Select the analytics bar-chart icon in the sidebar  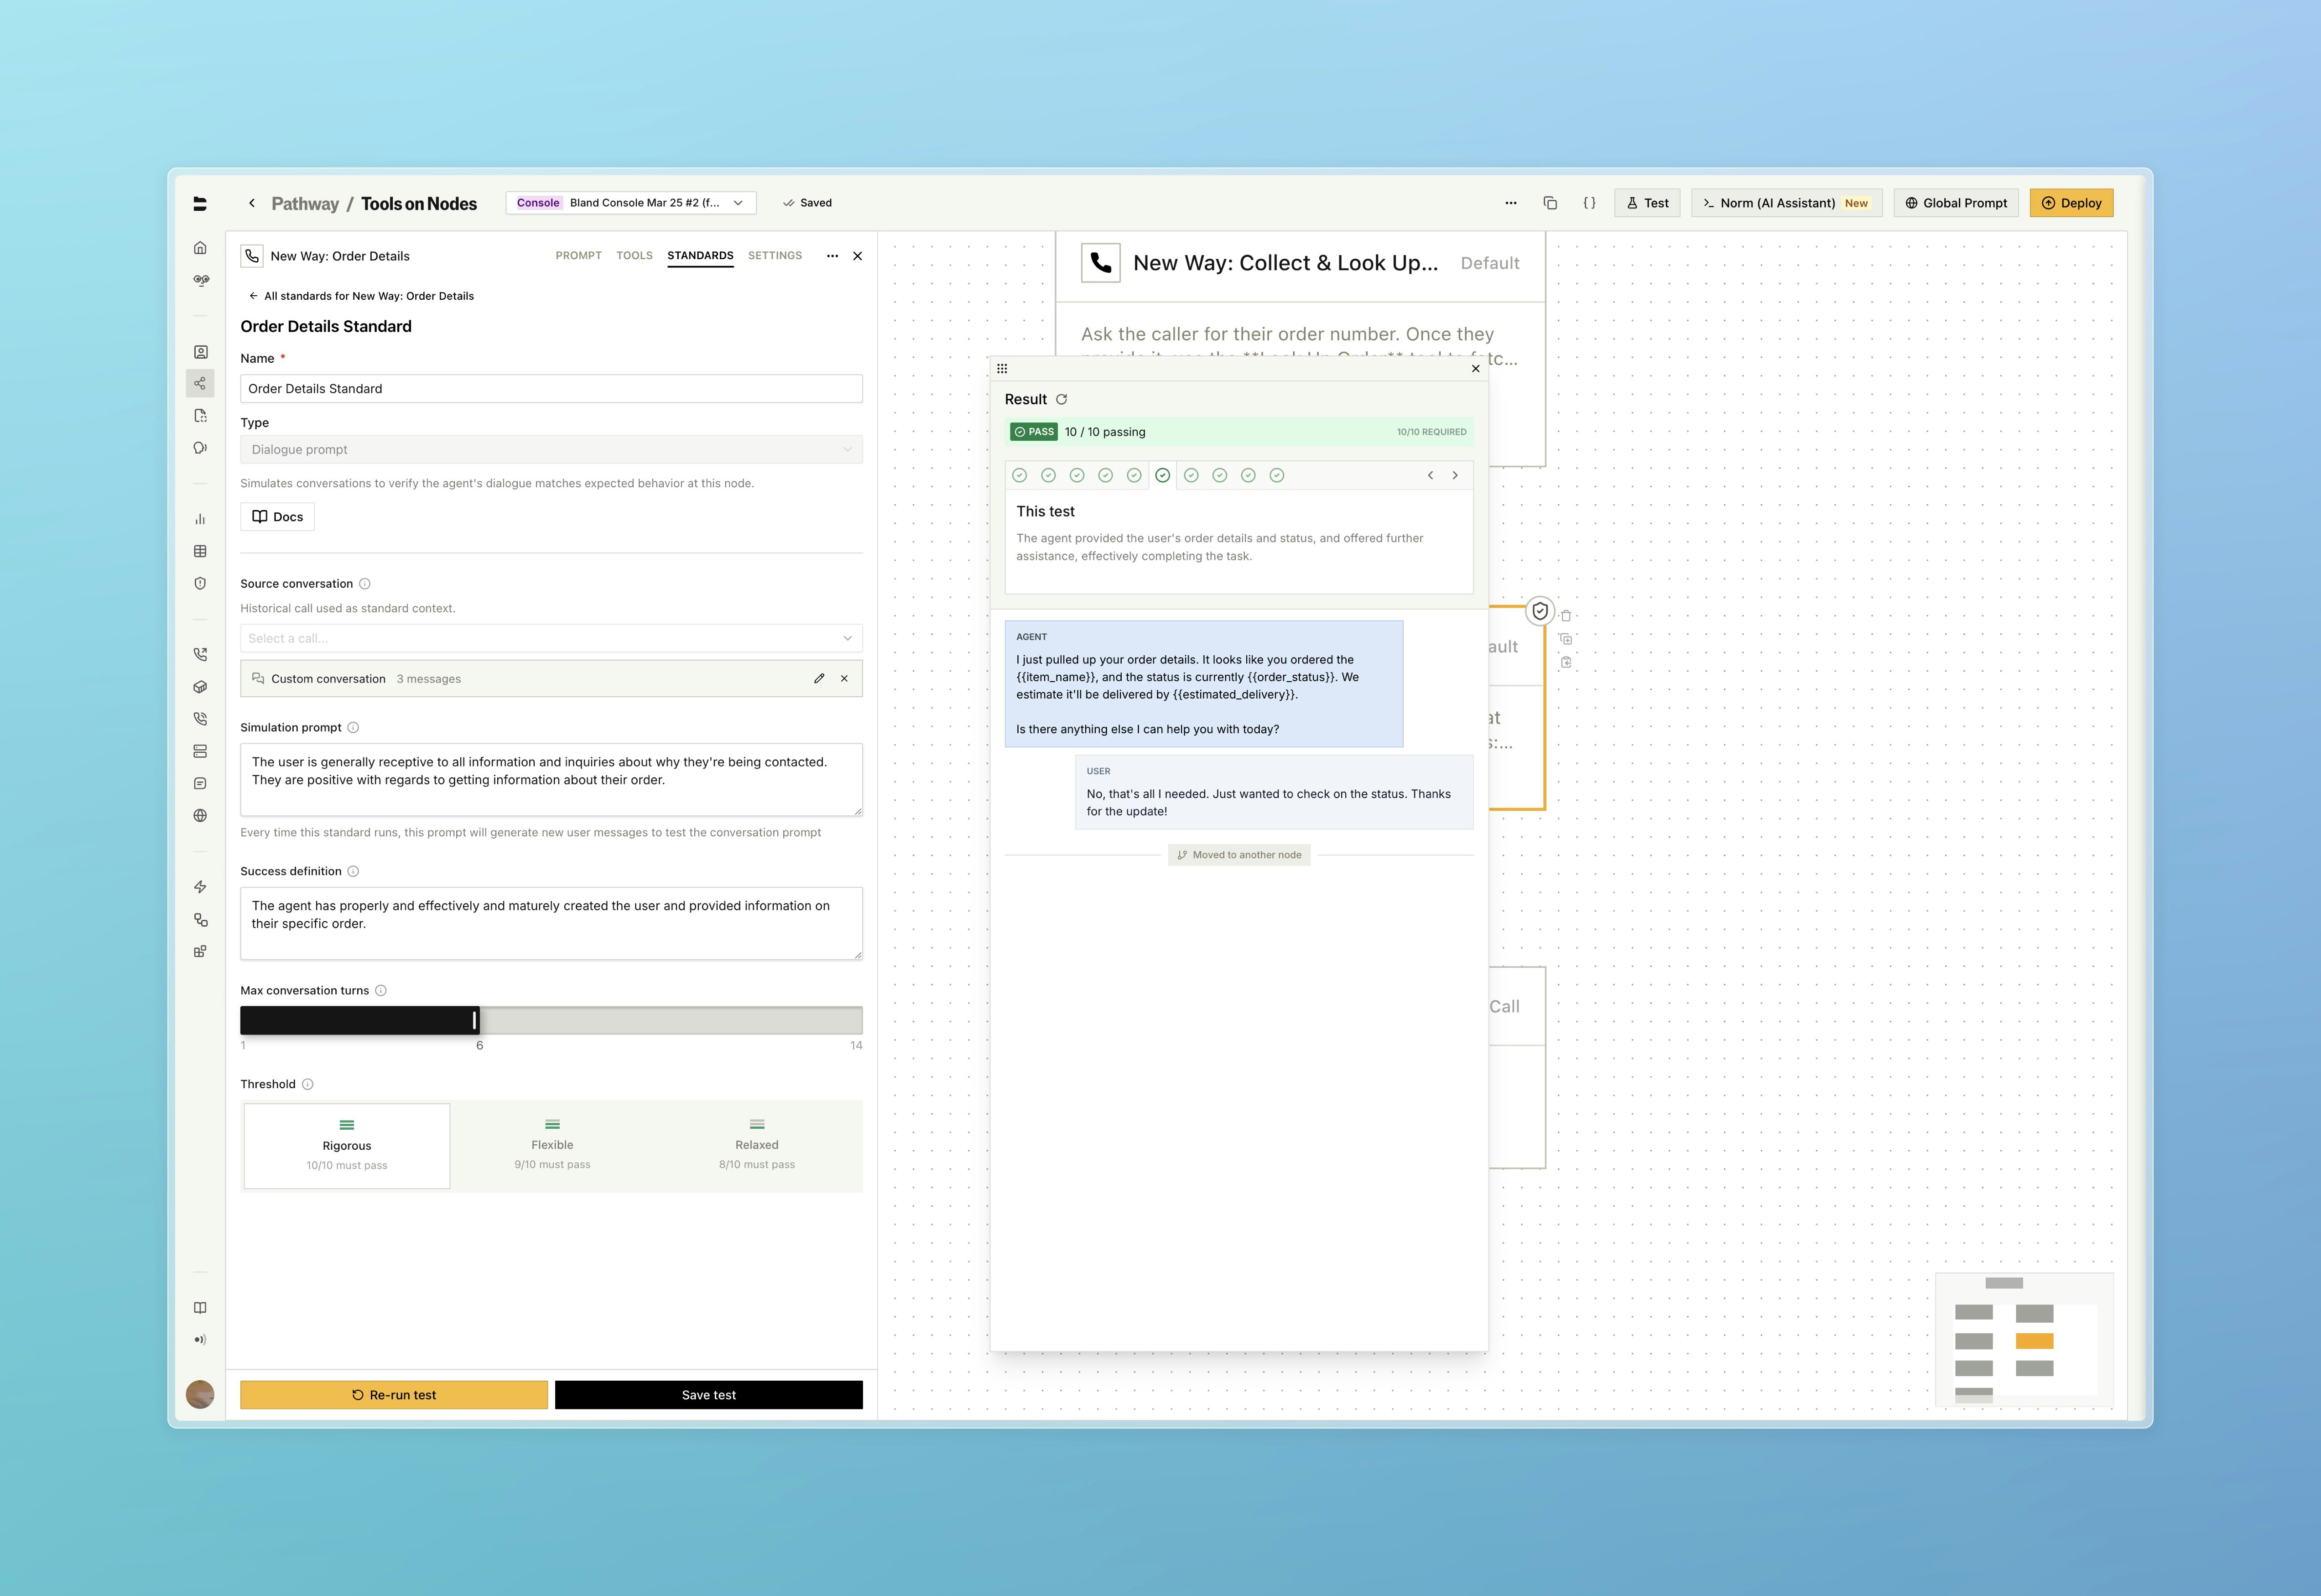point(200,519)
